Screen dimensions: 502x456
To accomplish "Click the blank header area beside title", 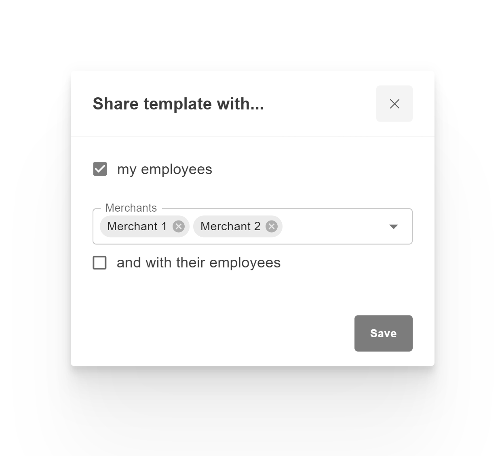I will pyautogui.click(x=319, y=104).
